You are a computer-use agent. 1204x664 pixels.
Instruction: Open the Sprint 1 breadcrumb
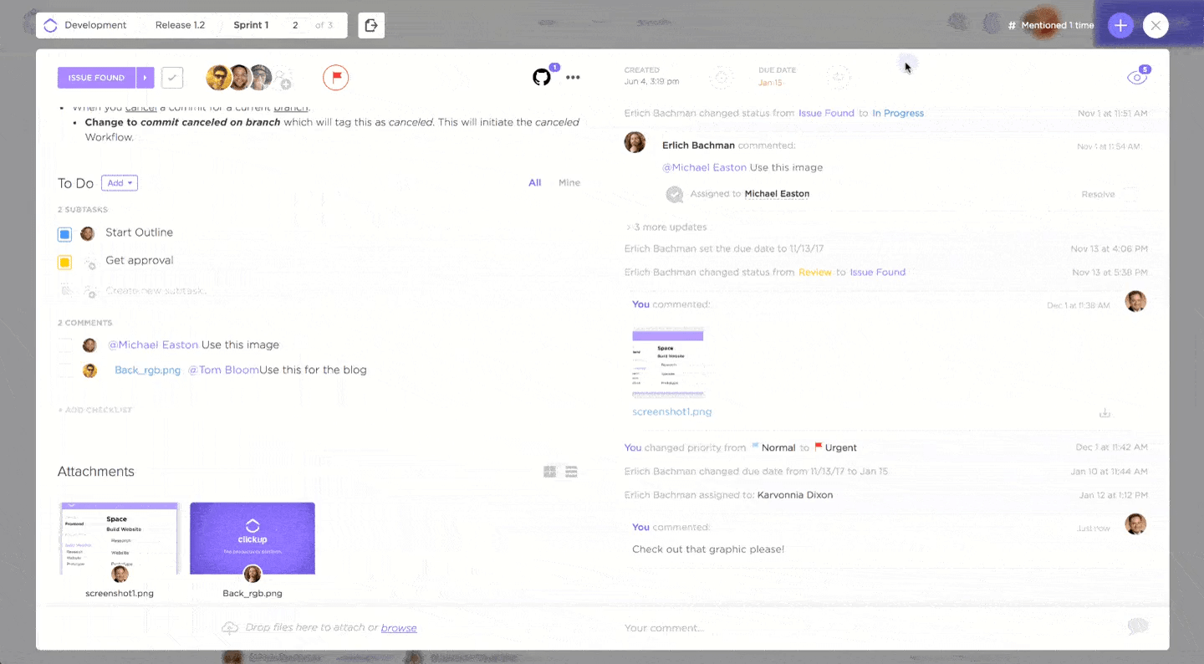pyautogui.click(x=251, y=25)
